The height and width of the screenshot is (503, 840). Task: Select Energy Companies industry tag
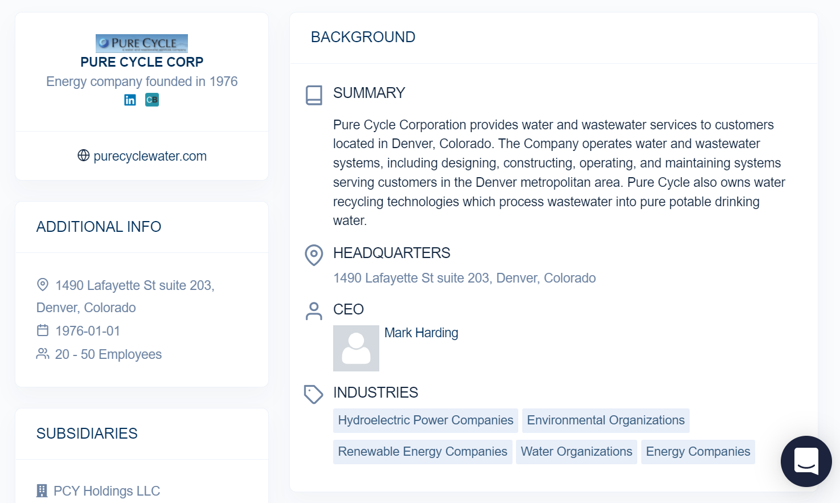click(x=698, y=452)
